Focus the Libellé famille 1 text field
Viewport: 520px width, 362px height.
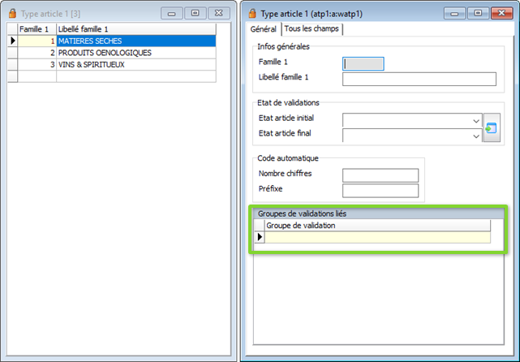click(x=419, y=79)
